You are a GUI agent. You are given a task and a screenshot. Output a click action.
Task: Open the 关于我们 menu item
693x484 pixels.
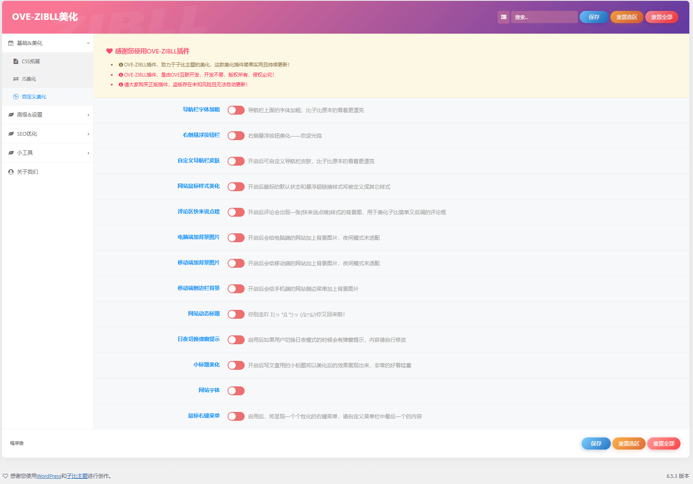coord(48,172)
